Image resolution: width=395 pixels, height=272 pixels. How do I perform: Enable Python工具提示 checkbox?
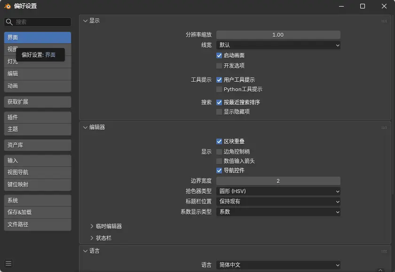tap(219, 89)
